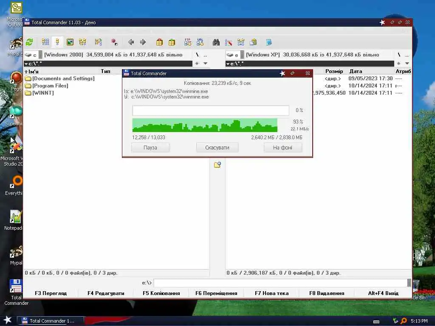This screenshot has width=435, height=326.
Task: Go to root in the right panel
Action: 399,55
